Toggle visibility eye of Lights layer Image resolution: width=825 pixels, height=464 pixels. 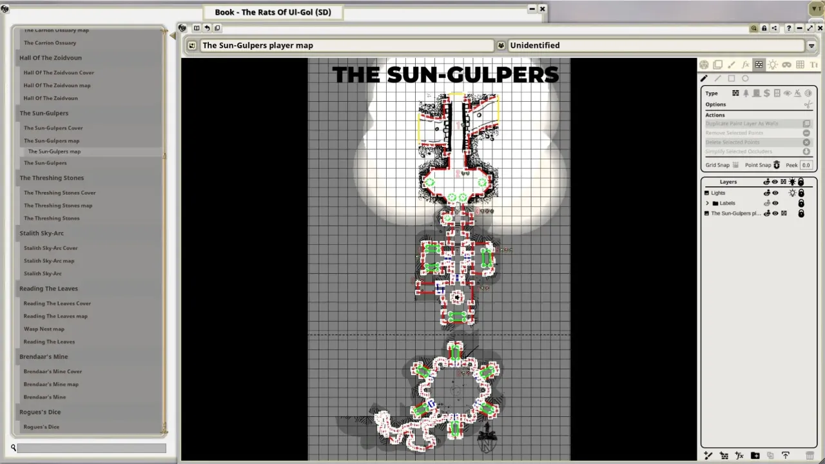775,193
